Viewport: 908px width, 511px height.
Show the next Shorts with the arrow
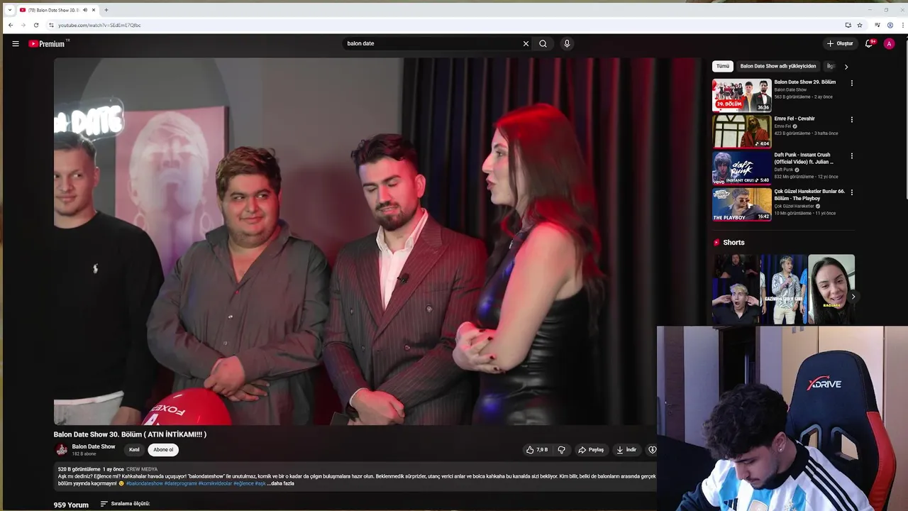[x=853, y=296]
